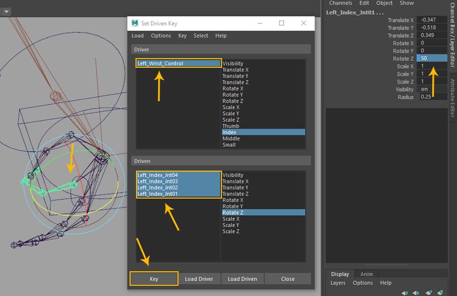Open the Channels menu in Channel Box
The image size is (457, 296).
[341, 3]
